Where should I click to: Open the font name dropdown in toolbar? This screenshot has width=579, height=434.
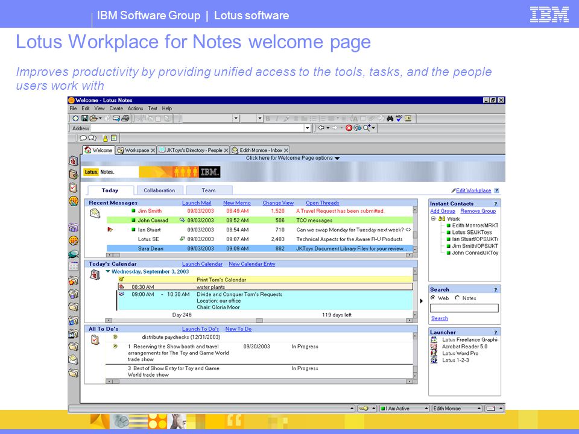236,119
